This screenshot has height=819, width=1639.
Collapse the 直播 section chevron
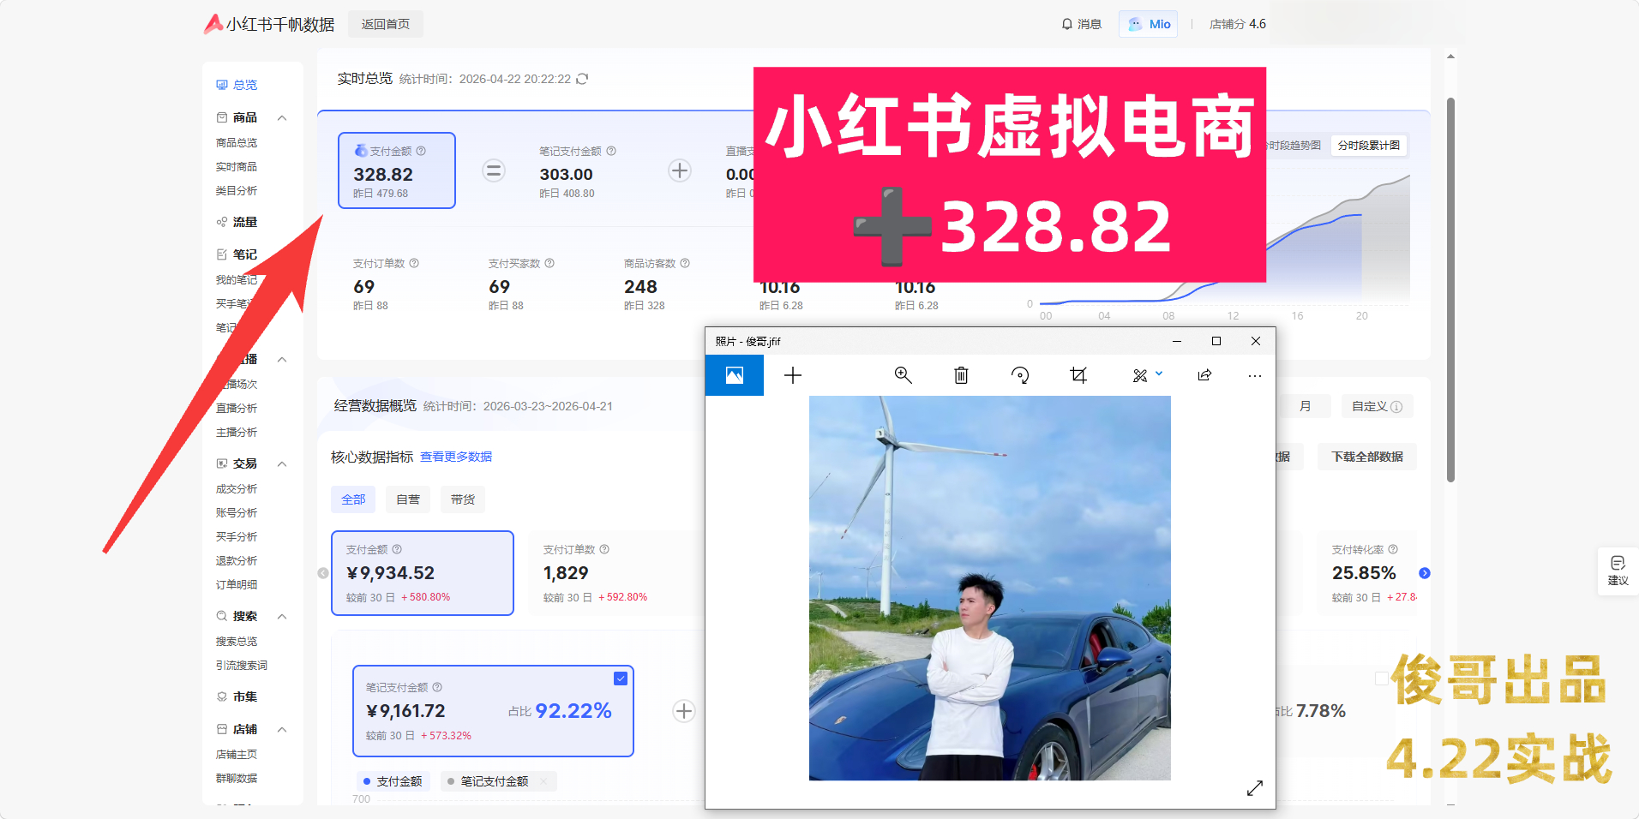[282, 359]
